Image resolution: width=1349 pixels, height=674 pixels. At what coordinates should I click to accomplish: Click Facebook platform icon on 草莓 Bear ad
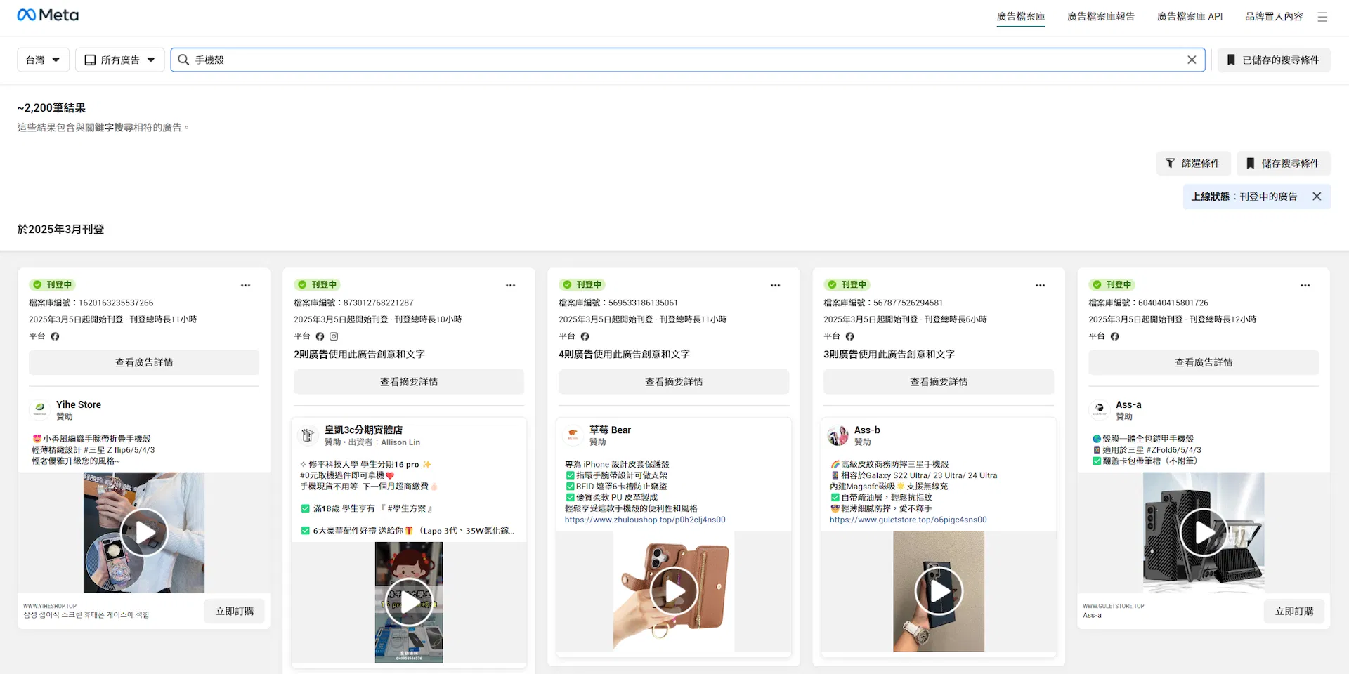585,336
